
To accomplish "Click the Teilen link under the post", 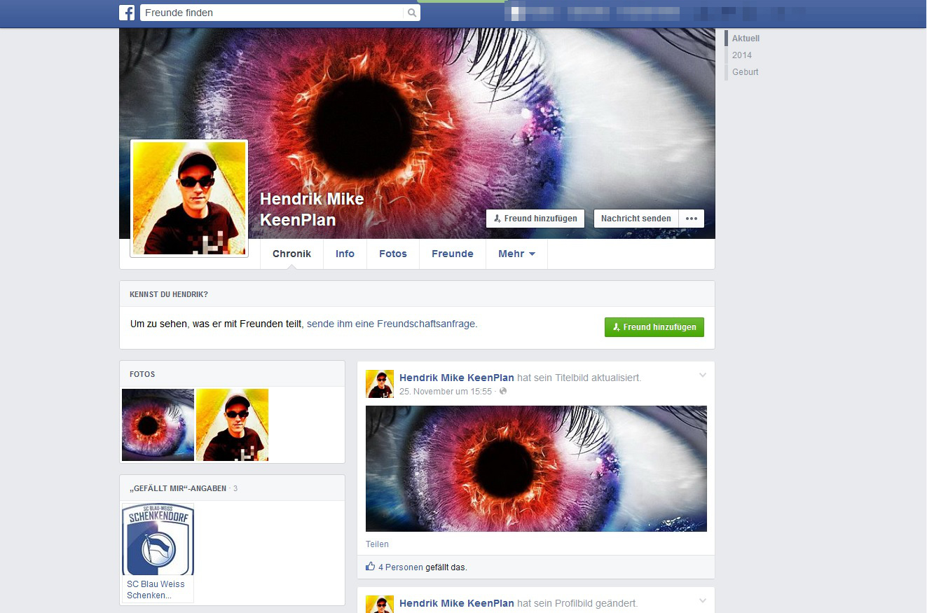I will coord(377,544).
